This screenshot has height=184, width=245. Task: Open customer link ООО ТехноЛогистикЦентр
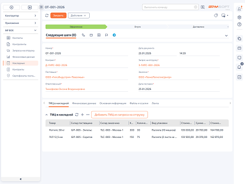[155, 77]
